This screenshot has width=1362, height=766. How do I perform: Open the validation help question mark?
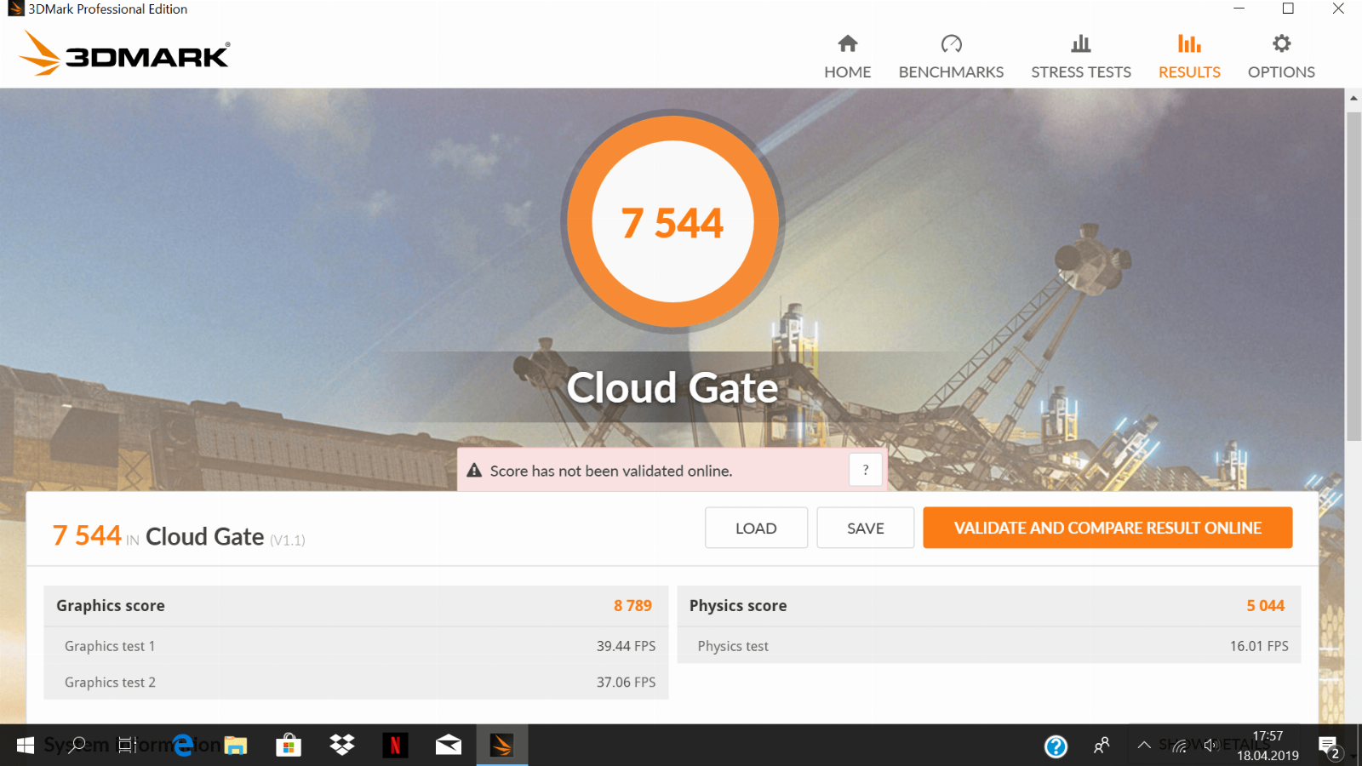coord(865,470)
